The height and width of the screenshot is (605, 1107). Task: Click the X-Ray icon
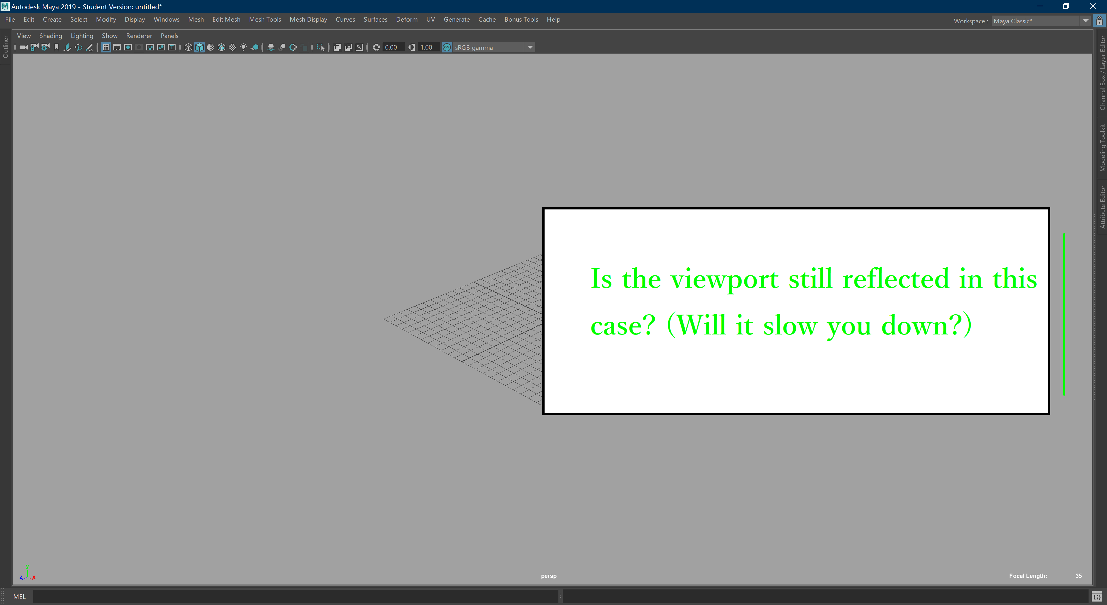(337, 47)
